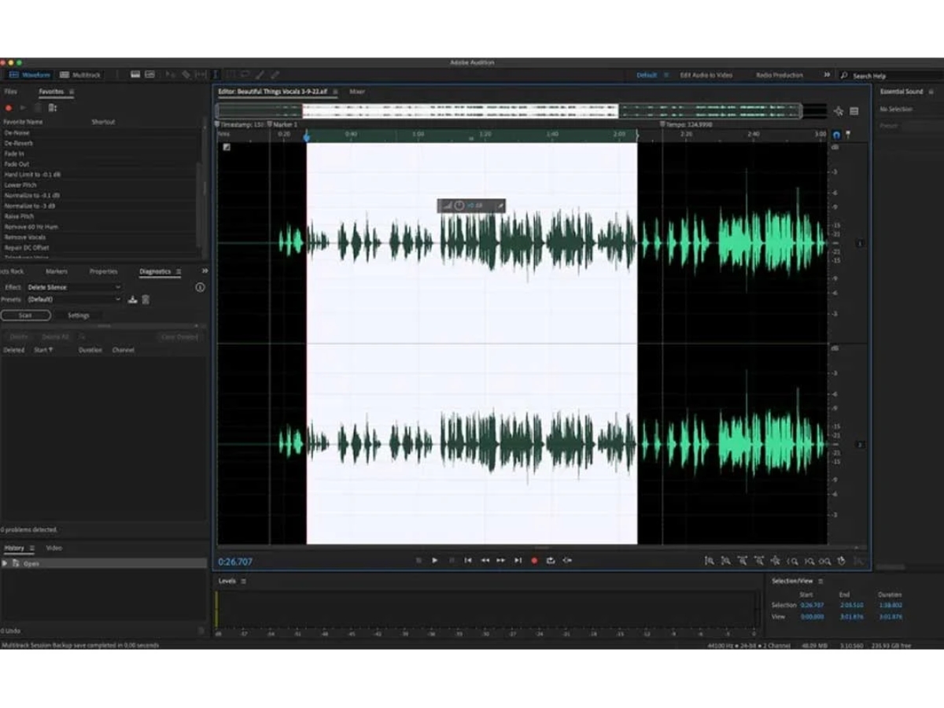Click the marker pin icon beside snapping

848,135
